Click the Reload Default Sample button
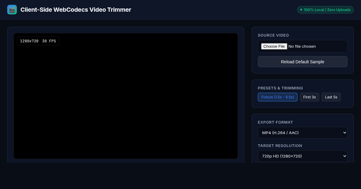 pos(303,62)
